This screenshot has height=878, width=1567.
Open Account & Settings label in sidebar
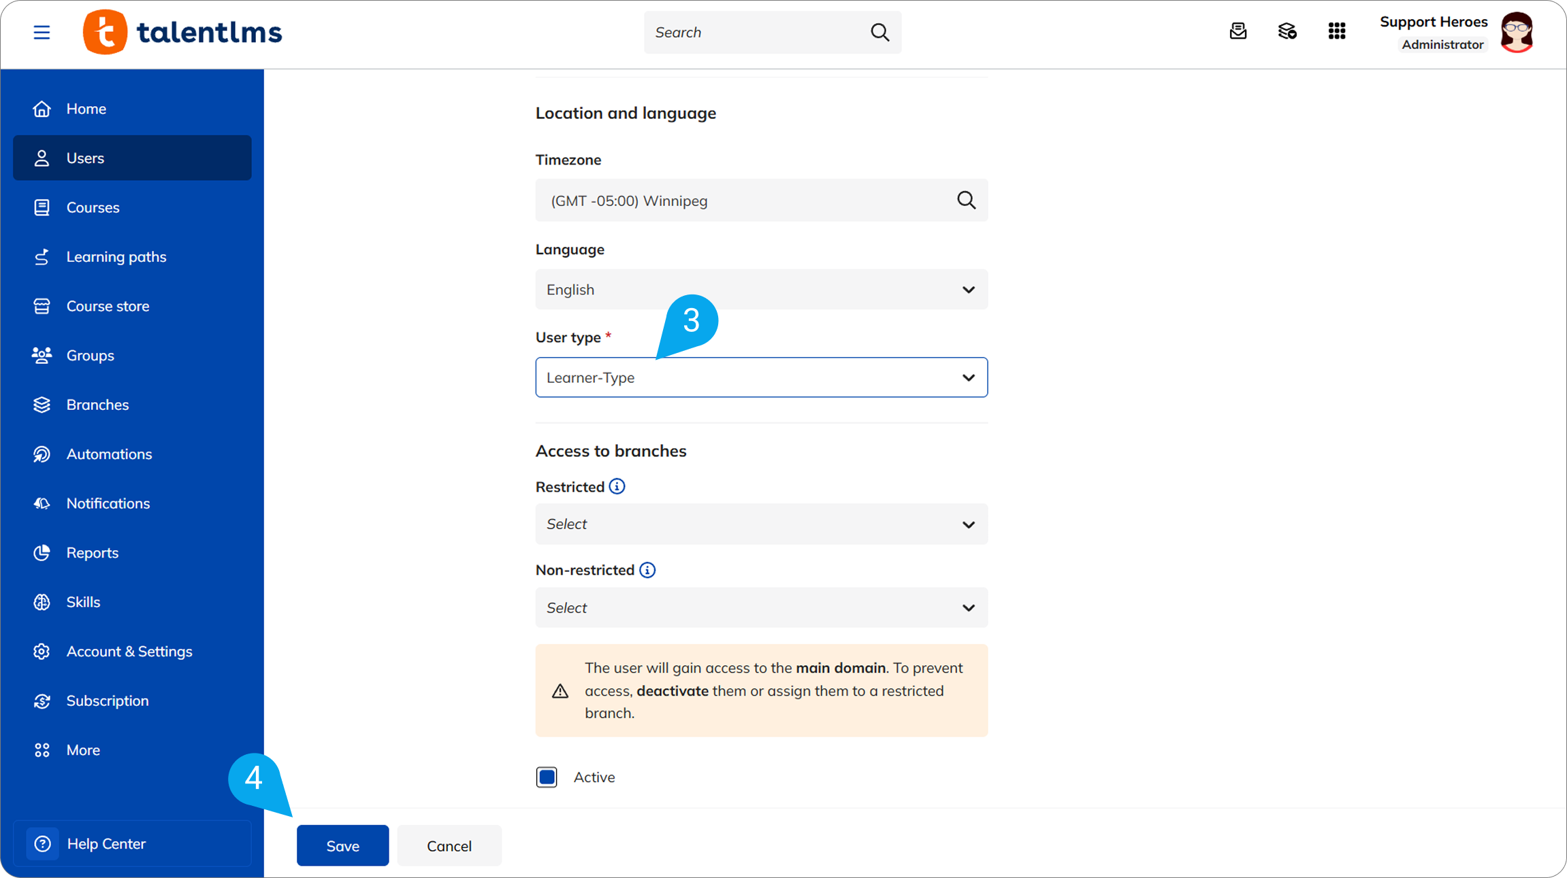coord(129,652)
